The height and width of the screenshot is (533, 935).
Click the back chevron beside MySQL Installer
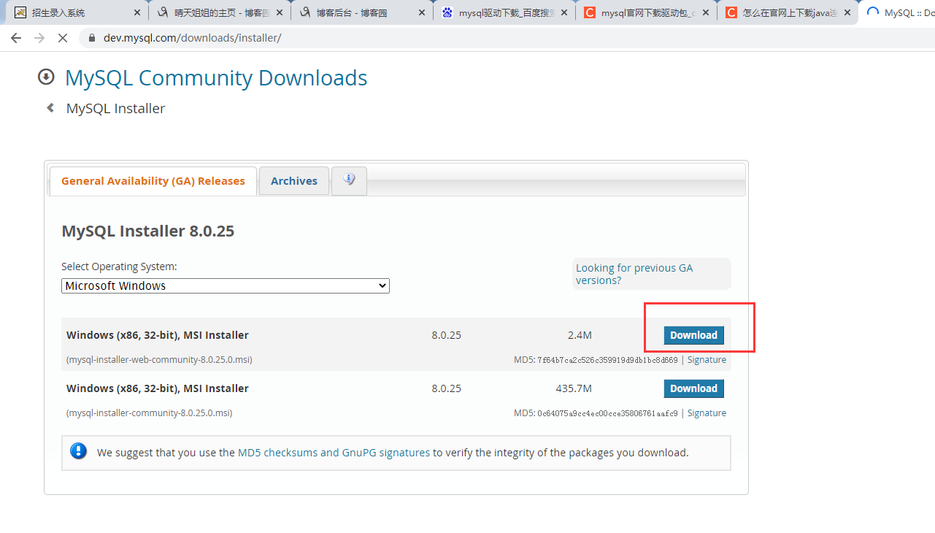(x=50, y=108)
